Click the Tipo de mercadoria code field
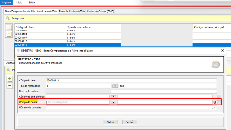Viewport: 231px width, 130px height. coord(79,86)
